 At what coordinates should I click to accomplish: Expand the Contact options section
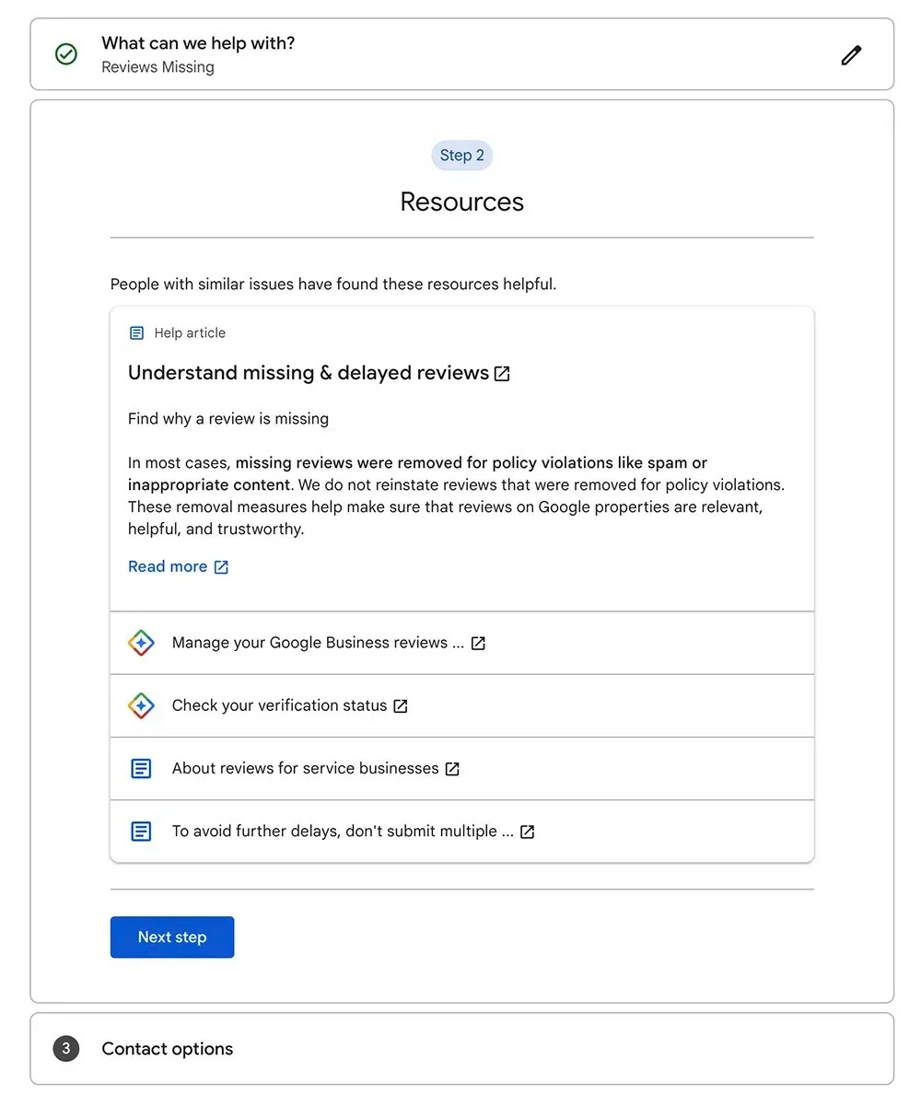(x=462, y=1049)
